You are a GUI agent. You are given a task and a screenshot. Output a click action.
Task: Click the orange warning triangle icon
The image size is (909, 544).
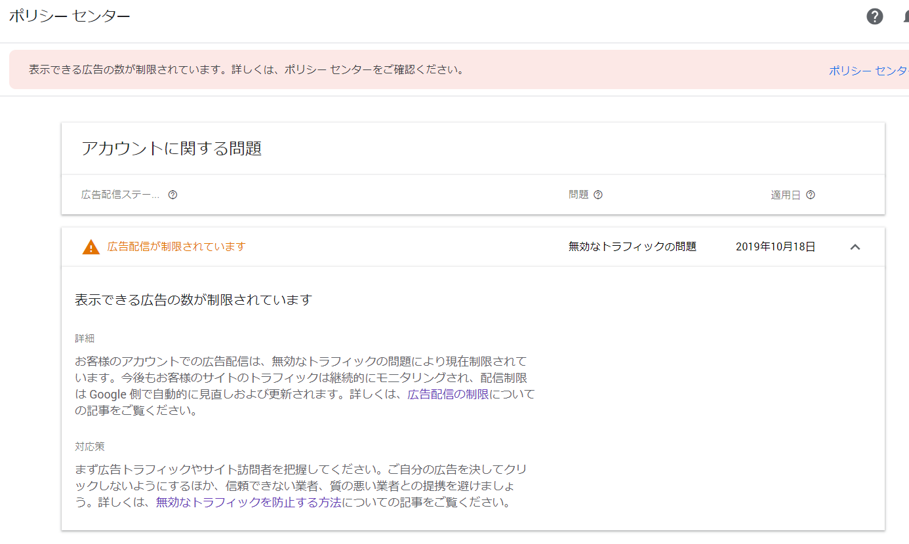[x=91, y=247]
